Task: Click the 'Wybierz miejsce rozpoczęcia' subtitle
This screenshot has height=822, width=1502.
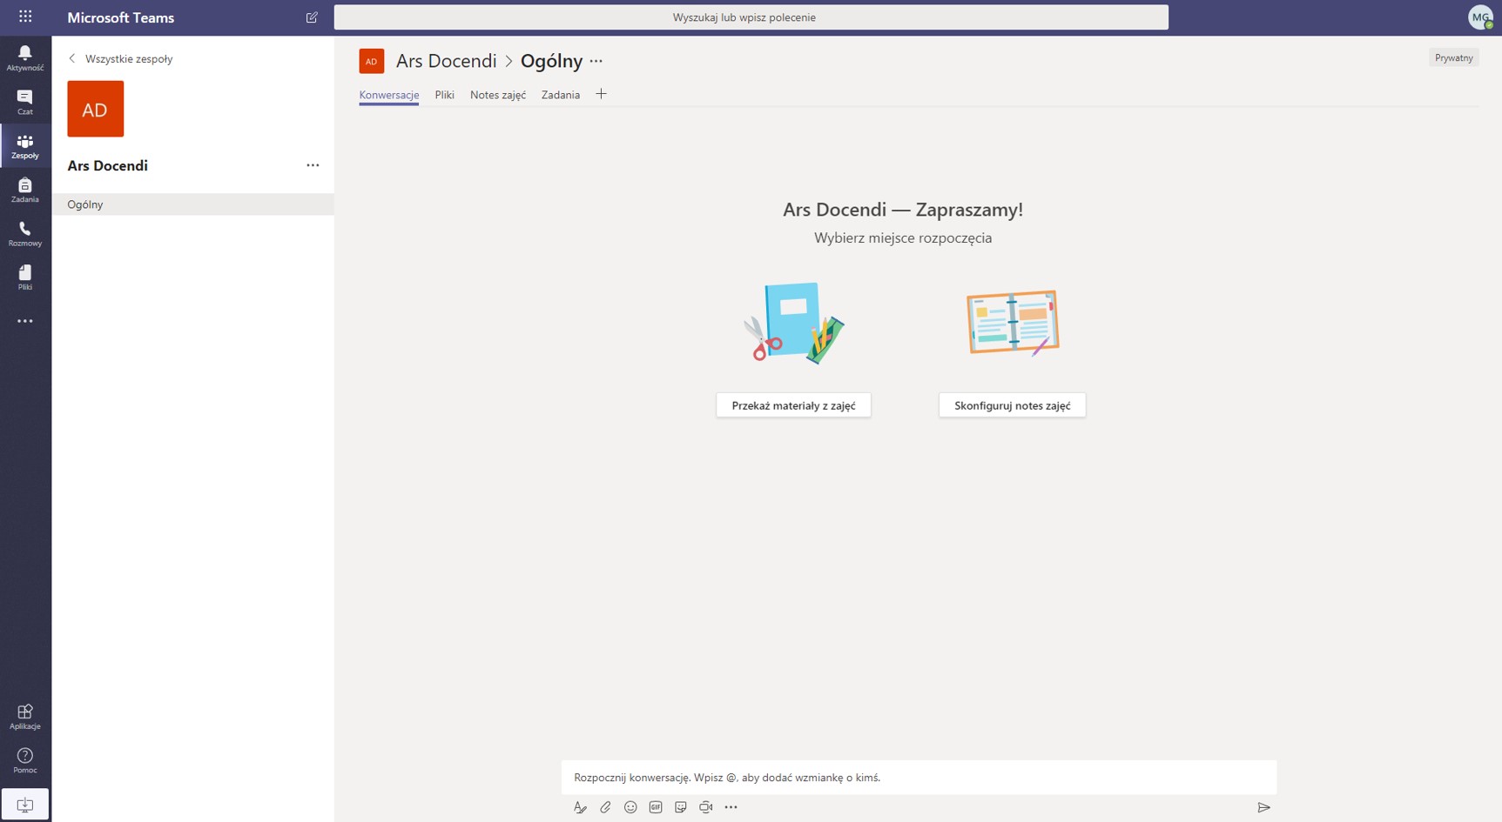Action: pos(903,237)
